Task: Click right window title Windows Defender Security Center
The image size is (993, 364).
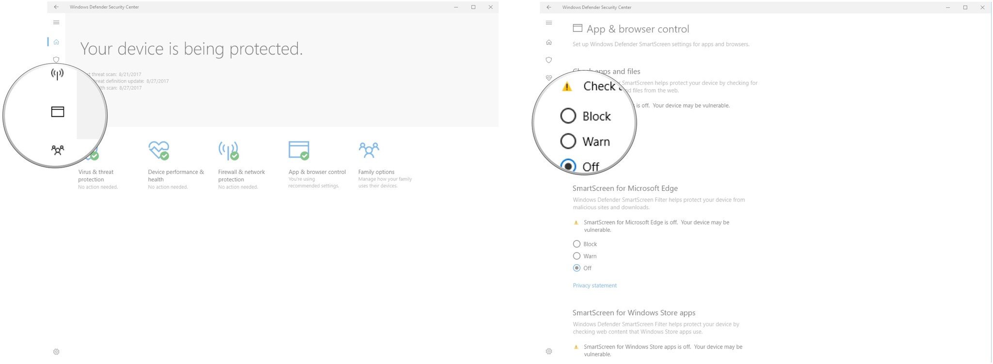Action: click(597, 7)
